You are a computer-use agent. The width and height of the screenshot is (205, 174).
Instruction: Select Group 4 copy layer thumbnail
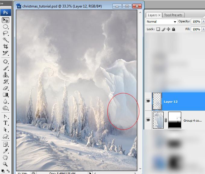(158, 120)
